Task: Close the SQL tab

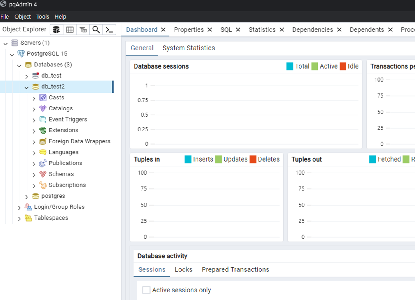Action: pyautogui.click(x=238, y=30)
